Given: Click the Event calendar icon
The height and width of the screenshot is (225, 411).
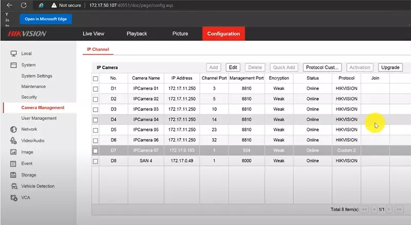Looking at the screenshot, I should (x=13, y=164).
